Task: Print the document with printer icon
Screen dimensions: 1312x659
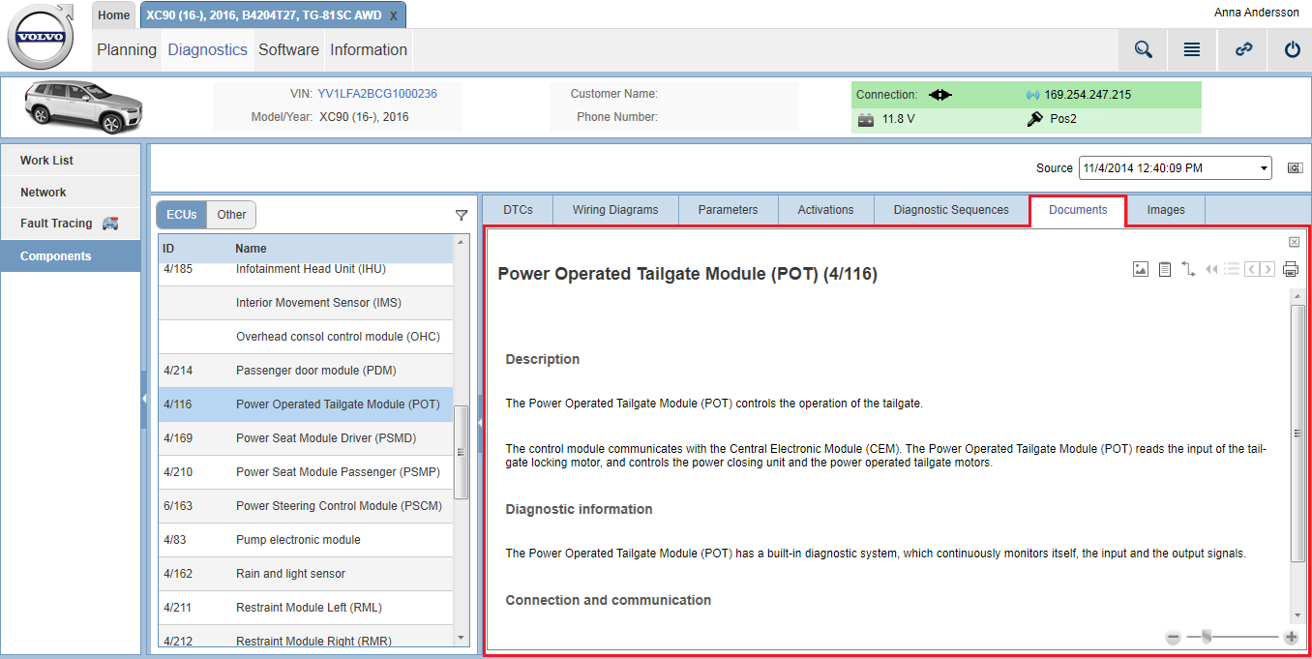Action: [1291, 269]
